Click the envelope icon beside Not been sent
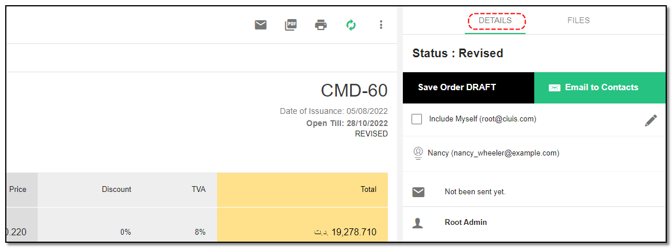The height and width of the screenshot is (248, 672). coord(418,192)
